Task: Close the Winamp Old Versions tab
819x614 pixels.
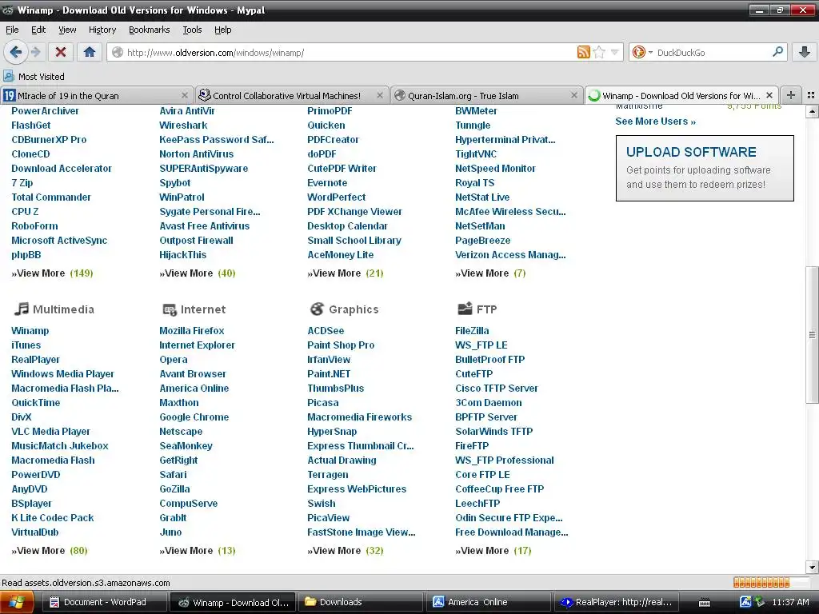Action: point(769,96)
